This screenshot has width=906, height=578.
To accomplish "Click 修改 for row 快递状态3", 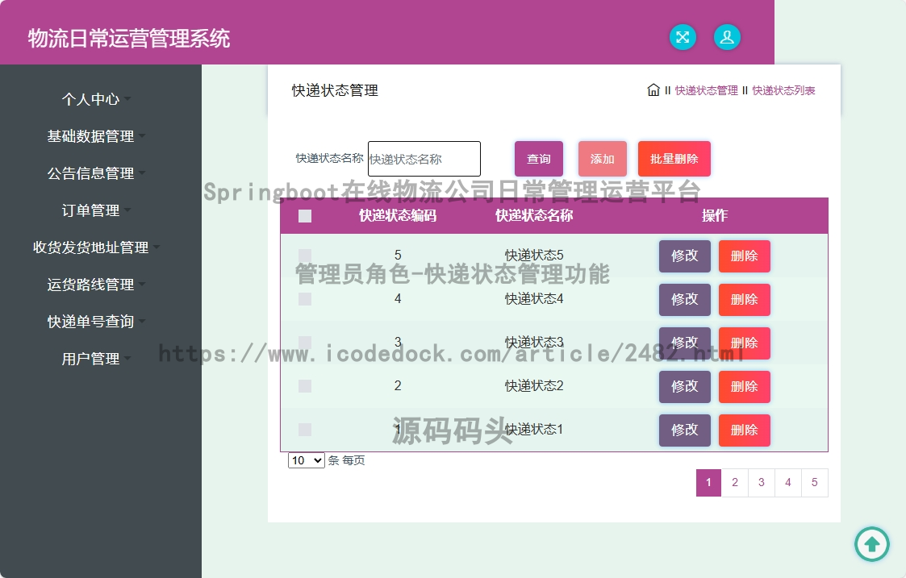I will (685, 343).
